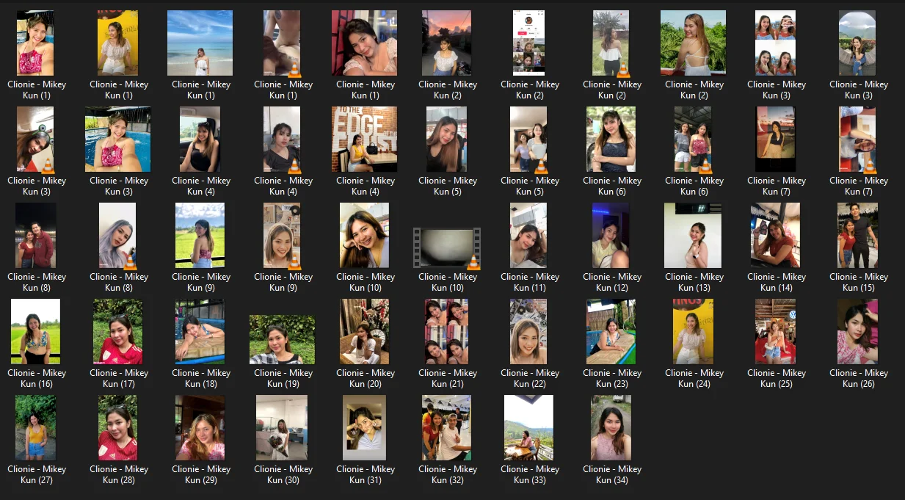Screen dimensions: 905x500
Task: Select the film-strip video file Kun (10)
Action: coord(446,248)
